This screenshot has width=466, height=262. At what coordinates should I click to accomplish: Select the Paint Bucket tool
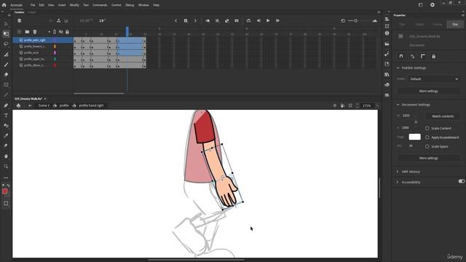6,126
